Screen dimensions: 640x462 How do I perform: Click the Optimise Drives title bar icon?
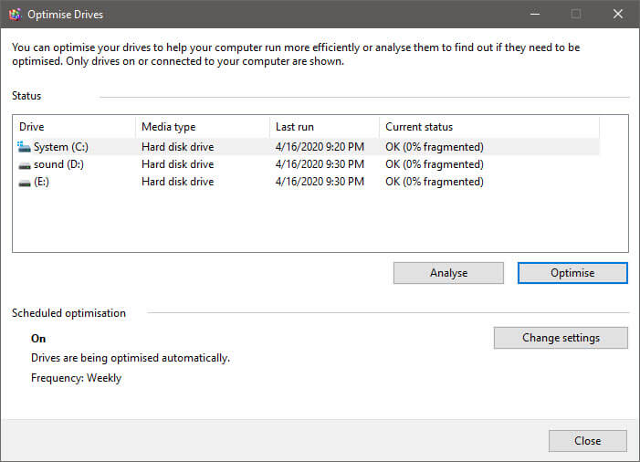[x=16, y=15]
